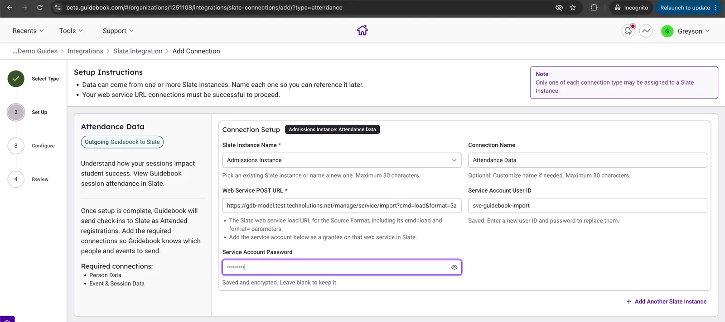
Task: Open the Support menu
Action: (118, 31)
